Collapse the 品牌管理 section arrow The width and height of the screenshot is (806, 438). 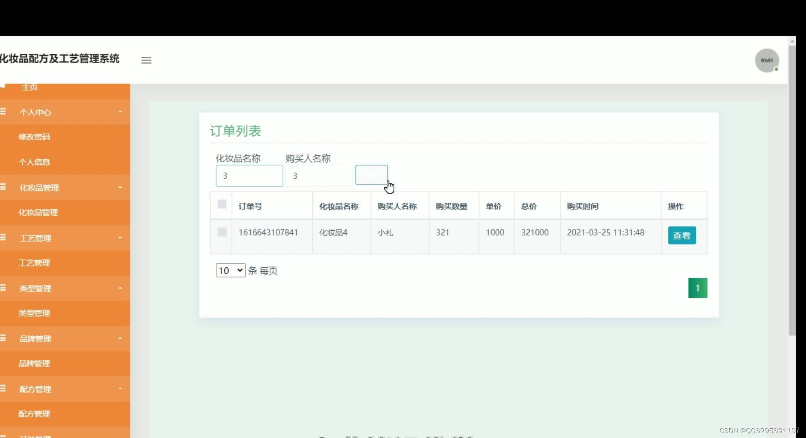click(x=120, y=338)
